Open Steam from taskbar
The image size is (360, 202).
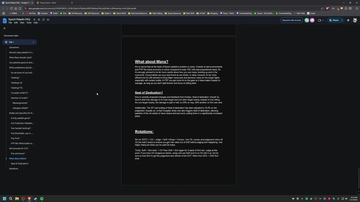pyautogui.click(x=35, y=199)
